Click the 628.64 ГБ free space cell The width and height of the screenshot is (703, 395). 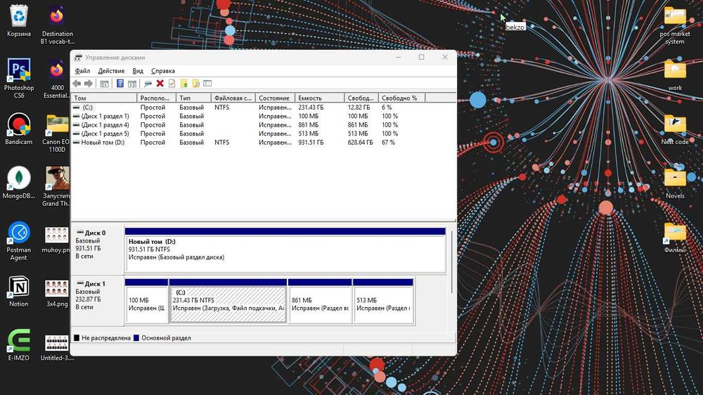[x=361, y=142]
